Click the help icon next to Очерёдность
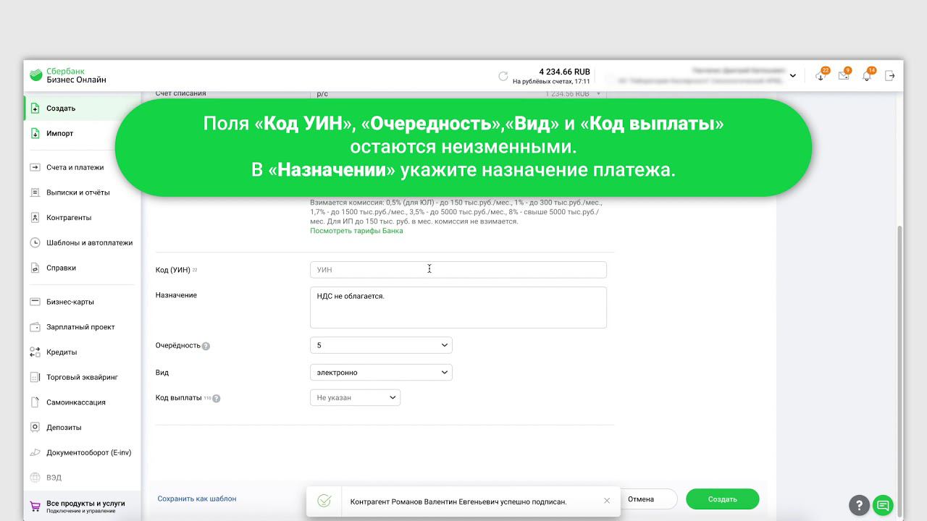927x521 pixels. [x=206, y=346]
